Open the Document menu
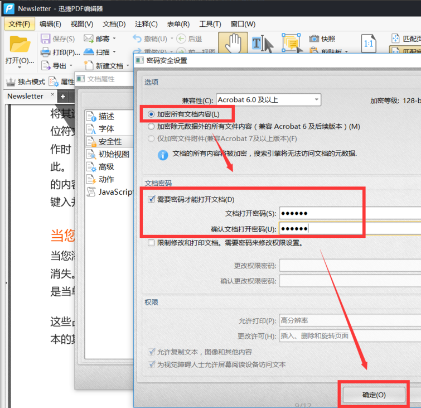This screenshot has width=421, height=408. 114,24
